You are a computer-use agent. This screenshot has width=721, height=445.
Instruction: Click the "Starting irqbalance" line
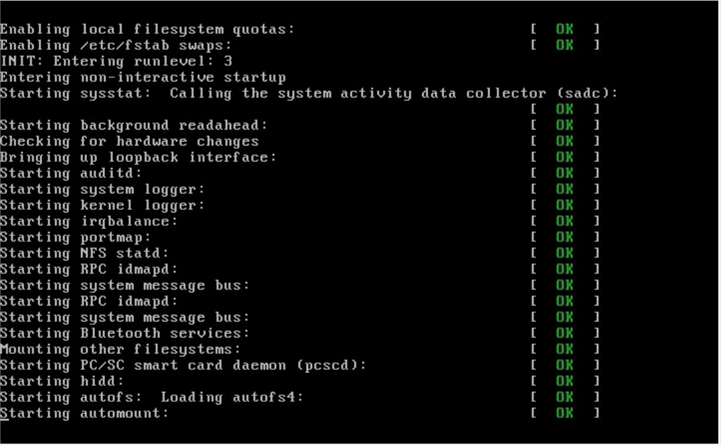[x=89, y=221]
